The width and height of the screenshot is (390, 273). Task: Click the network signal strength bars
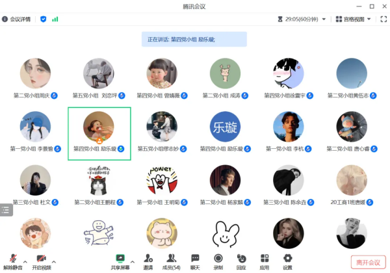pyautogui.click(x=55, y=19)
